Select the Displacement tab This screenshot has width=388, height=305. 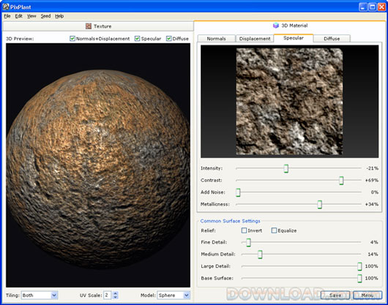pyautogui.click(x=255, y=39)
